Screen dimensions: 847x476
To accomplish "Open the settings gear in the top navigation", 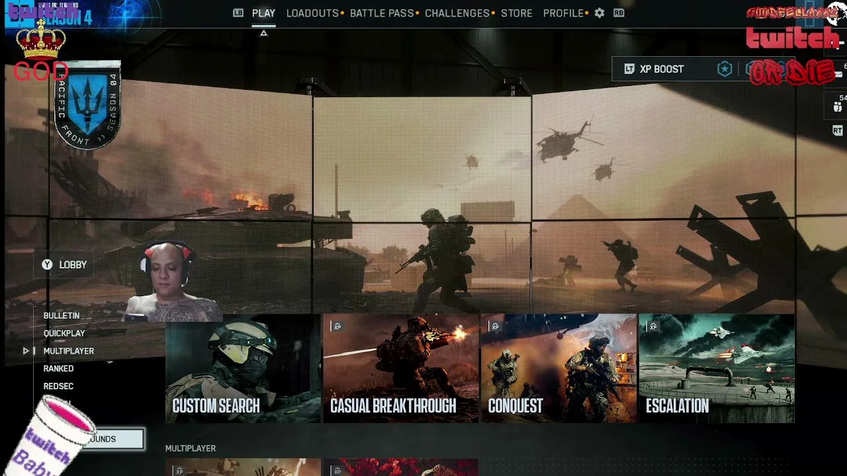I will click(599, 13).
